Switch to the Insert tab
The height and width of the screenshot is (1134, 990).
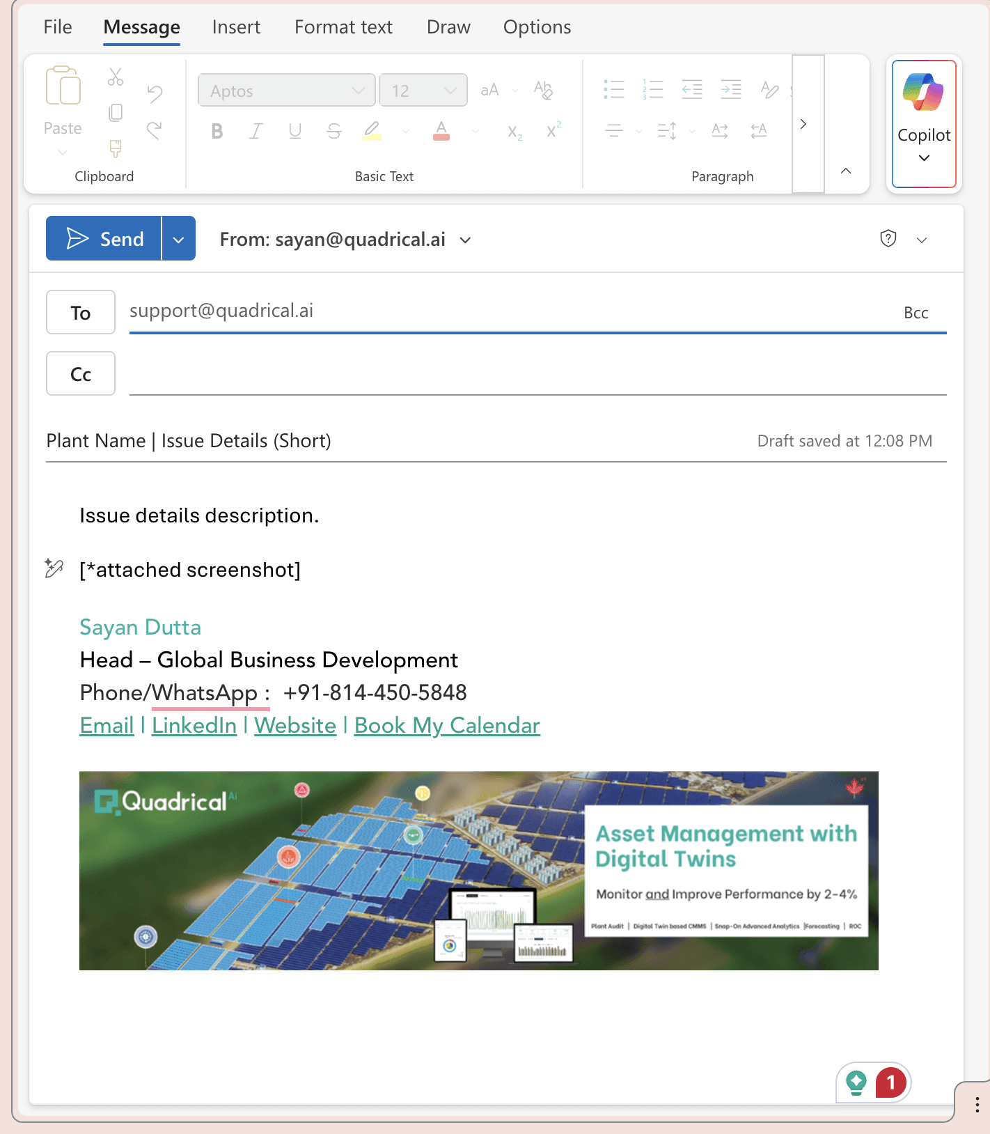pos(236,27)
